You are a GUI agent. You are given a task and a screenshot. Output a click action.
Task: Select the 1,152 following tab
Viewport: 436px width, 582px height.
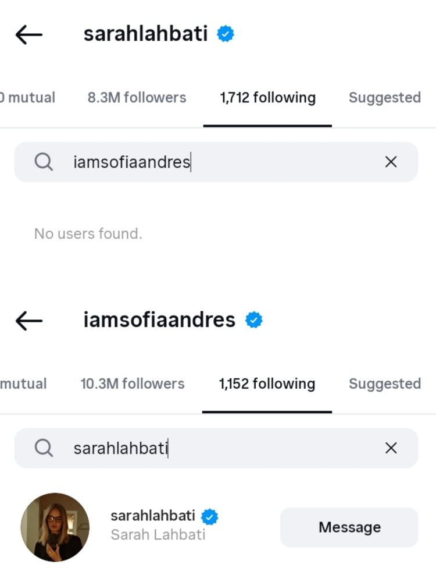267,384
